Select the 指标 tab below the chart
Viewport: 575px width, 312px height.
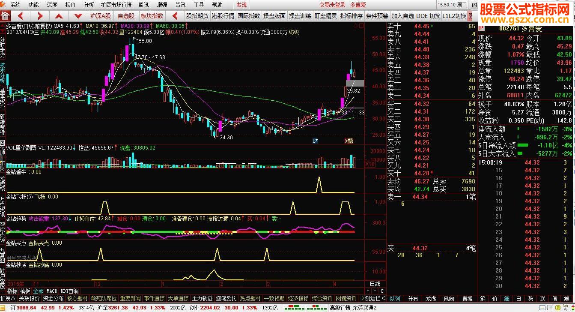(x=12, y=291)
